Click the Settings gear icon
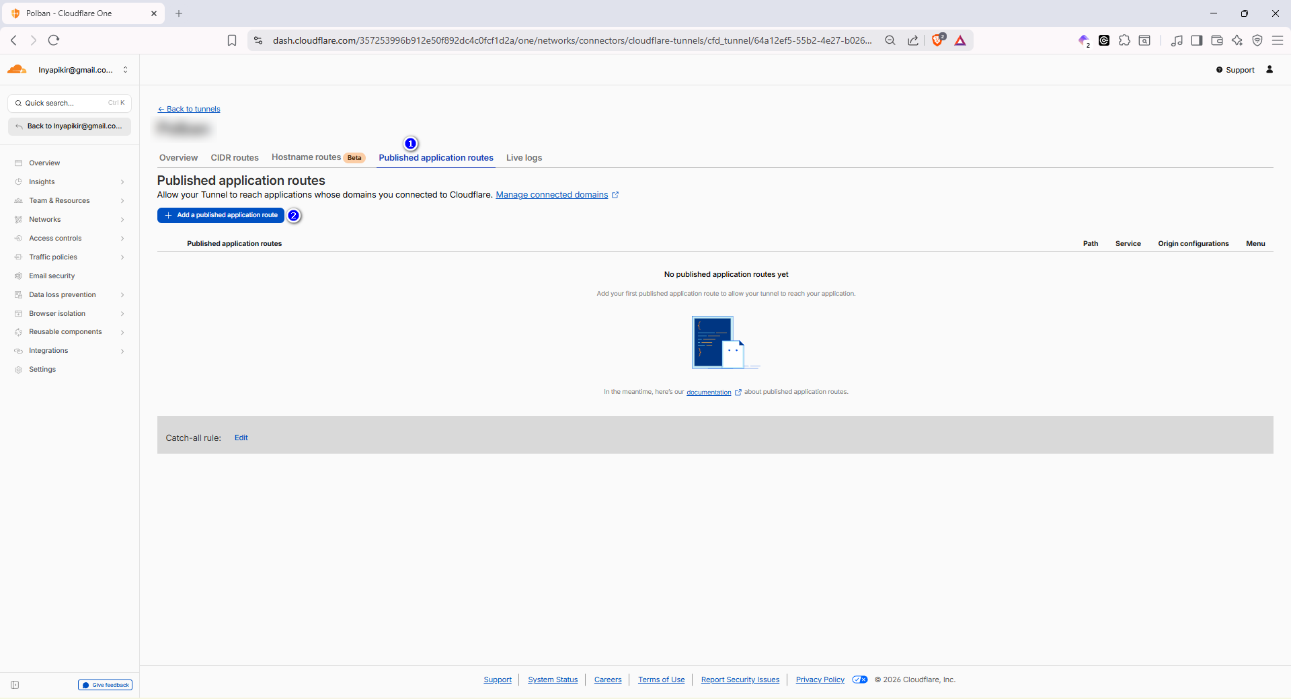The image size is (1291, 699). [18, 370]
